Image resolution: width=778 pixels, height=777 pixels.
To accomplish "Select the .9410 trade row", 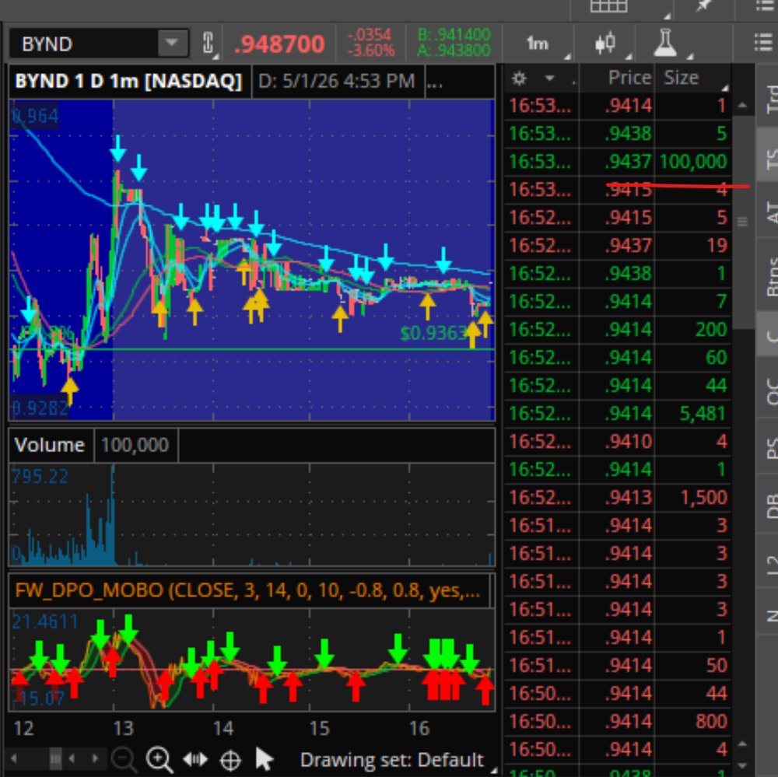I will click(x=619, y=441).
